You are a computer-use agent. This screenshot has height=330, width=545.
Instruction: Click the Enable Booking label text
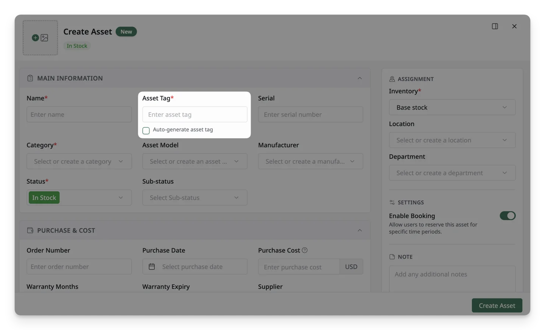tap(412, 216)
